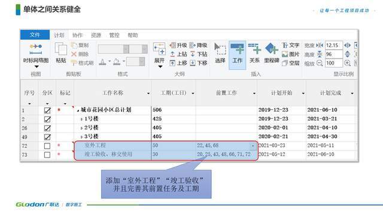Uncheck the checkbox for 1号楼 row
Image resolution: width=383 pixels, height=215 pixels.
47,119
